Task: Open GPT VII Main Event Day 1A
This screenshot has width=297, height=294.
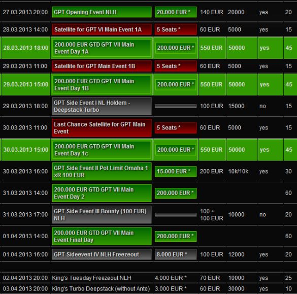Action: (102, 48)
